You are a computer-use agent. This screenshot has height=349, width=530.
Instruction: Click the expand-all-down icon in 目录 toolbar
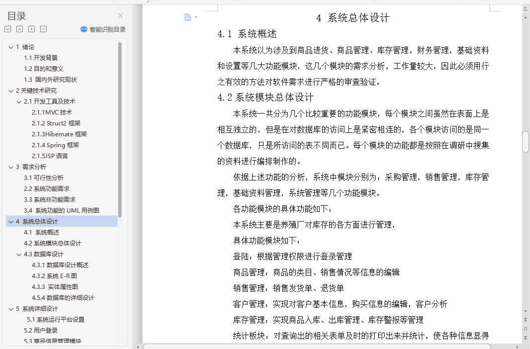tap(8, 29)
